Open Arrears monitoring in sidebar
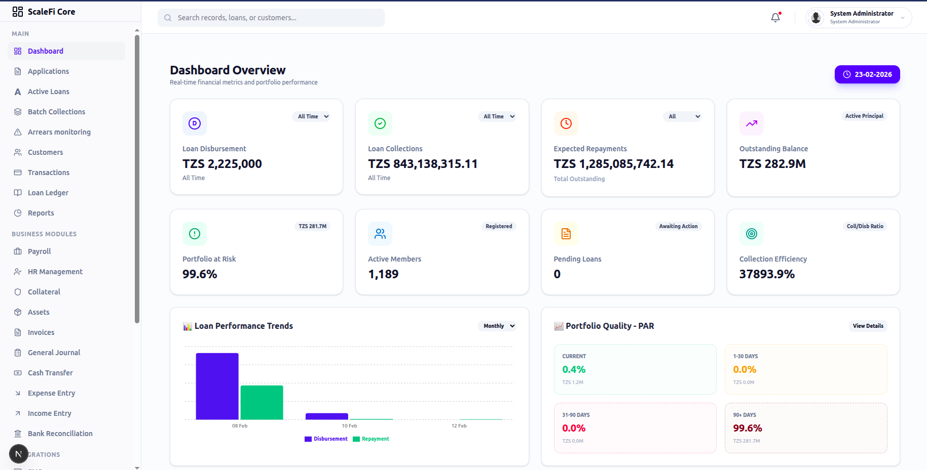Viewport: 927px width, 470px height. (x=59, y=132)
